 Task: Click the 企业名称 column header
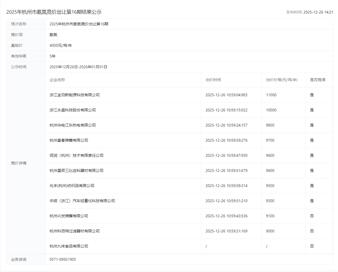57,80
